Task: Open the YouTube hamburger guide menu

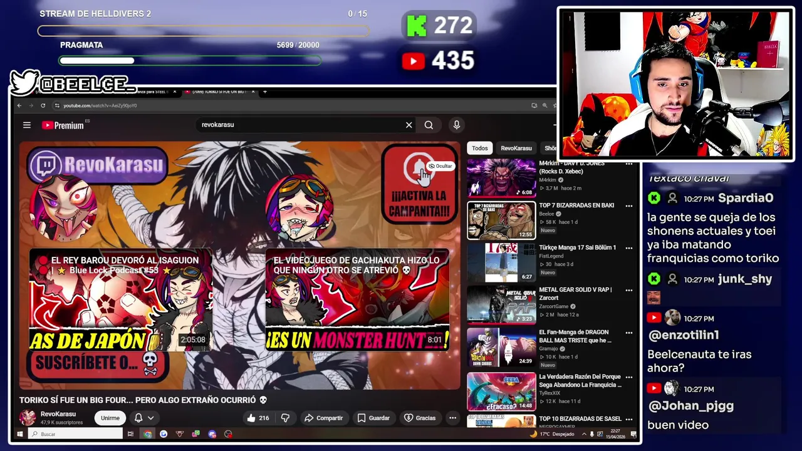Action: pyautogui.click(x=27, y=125)
